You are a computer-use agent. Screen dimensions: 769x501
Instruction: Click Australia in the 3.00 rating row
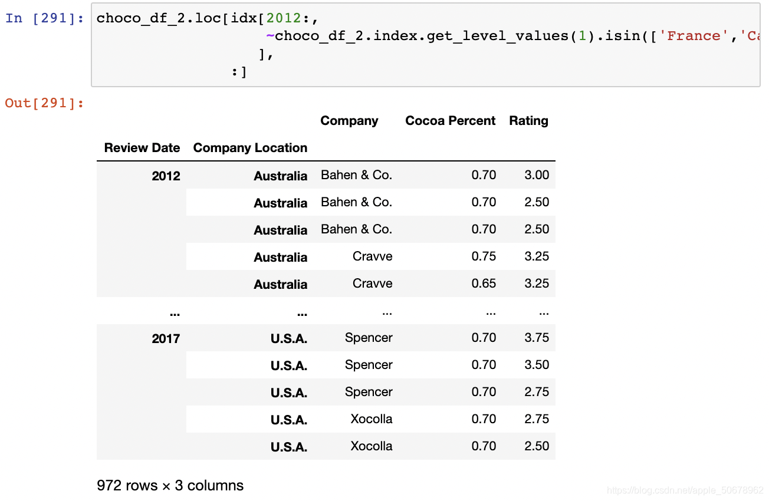281,176
